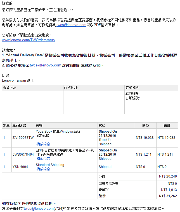Open www.lenovo.com/TWOrderstatus tracking link

pyautogui.click(x=28, y=40)
